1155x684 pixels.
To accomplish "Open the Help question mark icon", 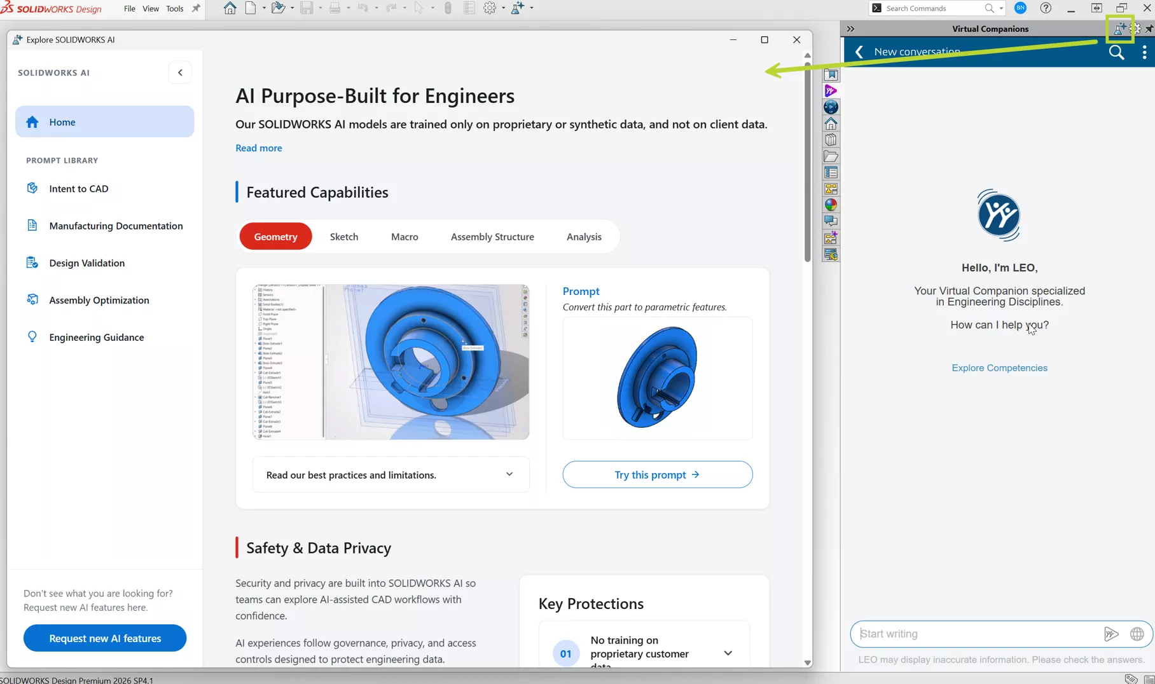I will click(x=1046, y=8).
